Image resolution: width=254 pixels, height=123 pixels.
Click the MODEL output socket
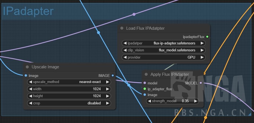[201, 83]
